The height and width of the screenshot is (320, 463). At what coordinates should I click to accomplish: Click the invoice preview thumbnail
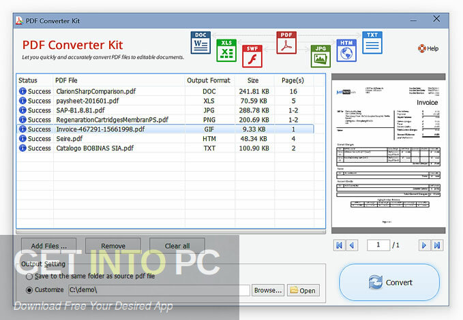pyautogui.click(x=388, y=153)
